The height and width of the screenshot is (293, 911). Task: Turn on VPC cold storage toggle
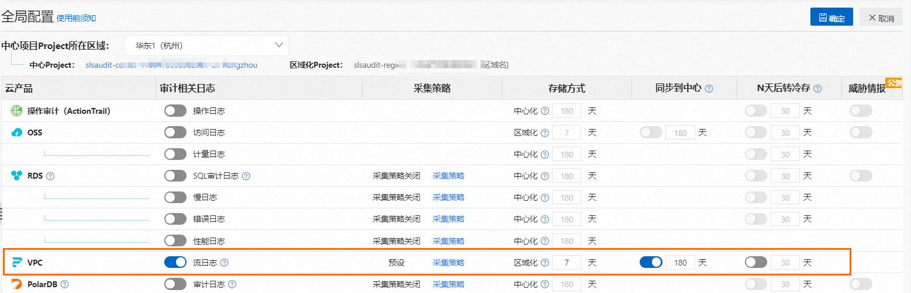pos(756,263)
